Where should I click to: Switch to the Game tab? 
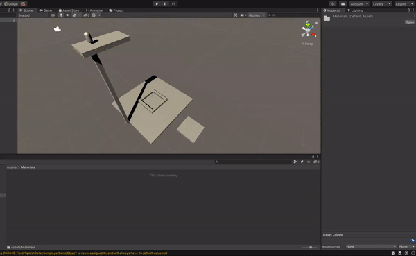45,10
